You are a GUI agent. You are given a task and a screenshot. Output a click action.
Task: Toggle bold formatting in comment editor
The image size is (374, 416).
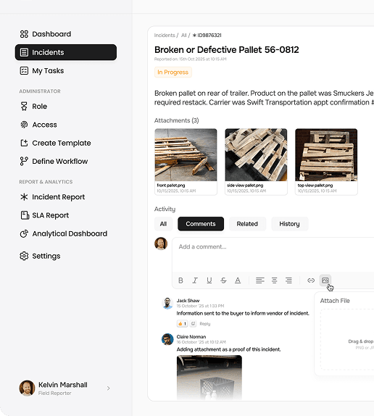180,280
